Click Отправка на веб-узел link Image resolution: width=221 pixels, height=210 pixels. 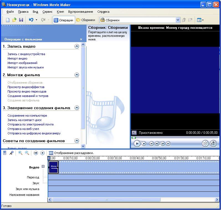23,129
